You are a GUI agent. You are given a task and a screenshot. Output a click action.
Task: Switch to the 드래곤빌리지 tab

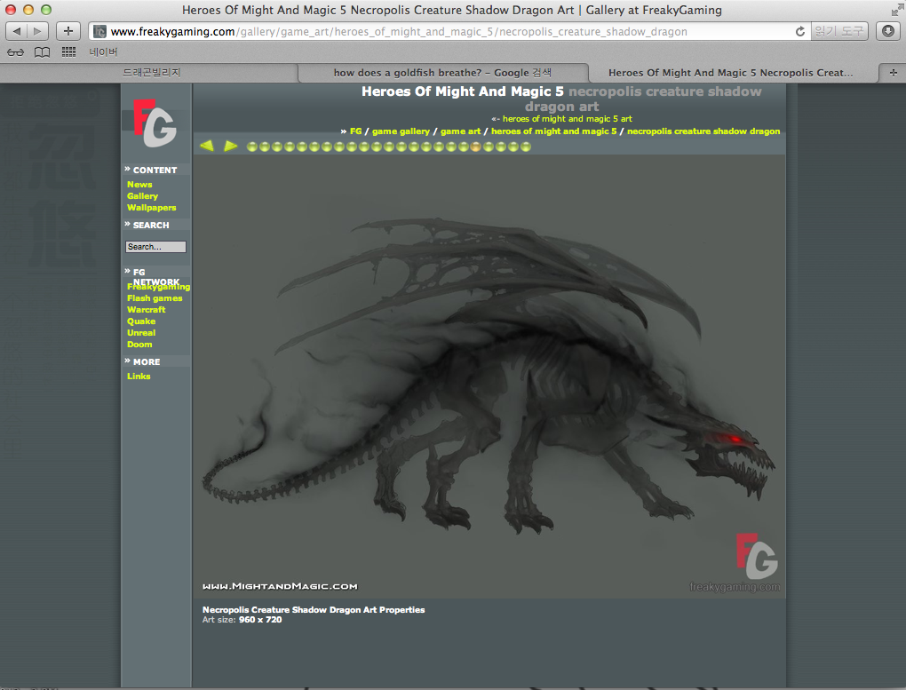pos(151,73)
